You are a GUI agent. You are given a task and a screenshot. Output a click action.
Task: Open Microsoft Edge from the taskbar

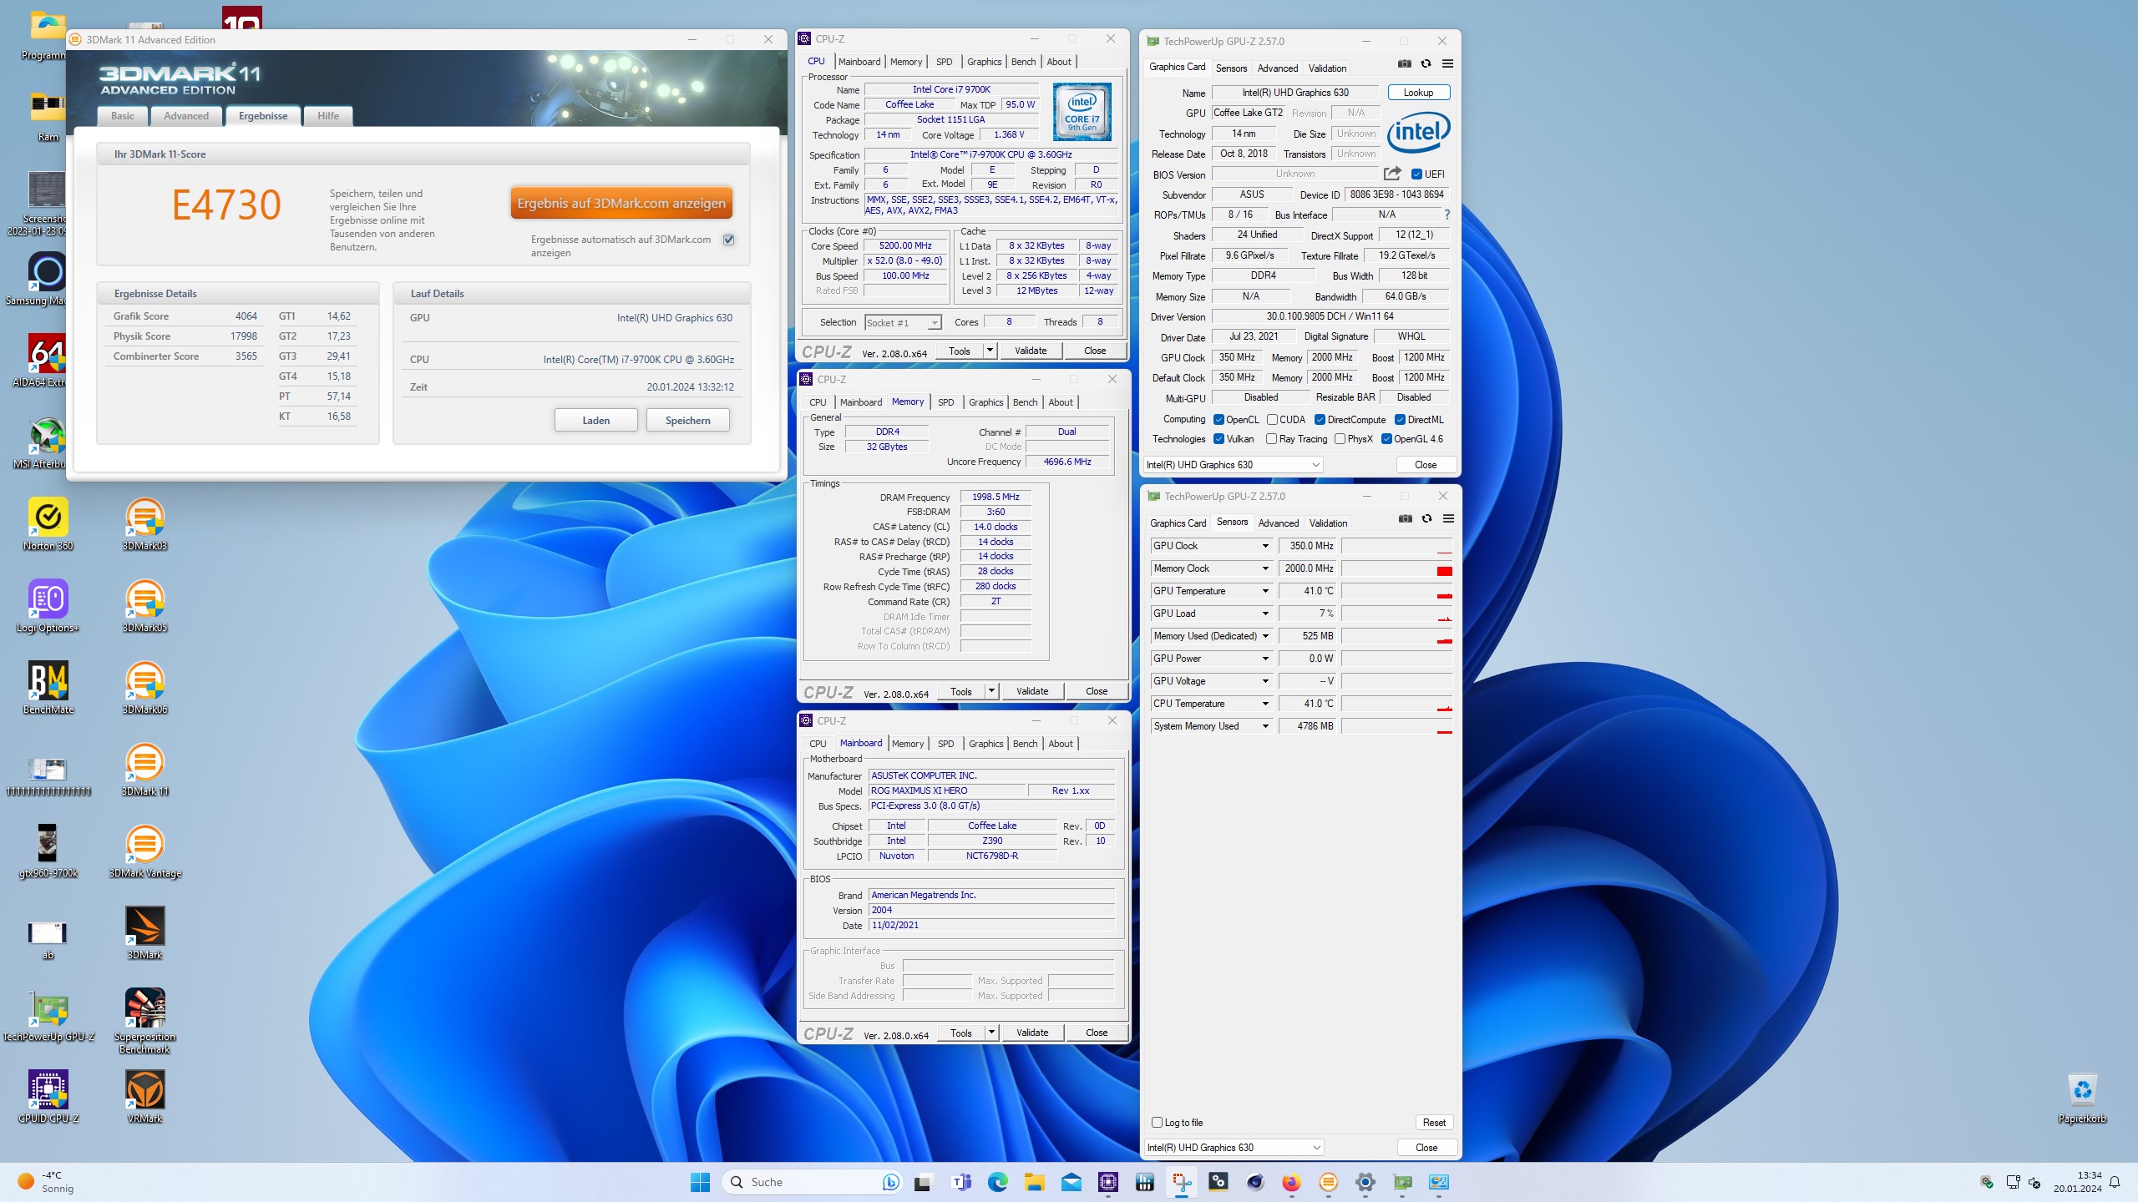click(x=997, y=1182)
